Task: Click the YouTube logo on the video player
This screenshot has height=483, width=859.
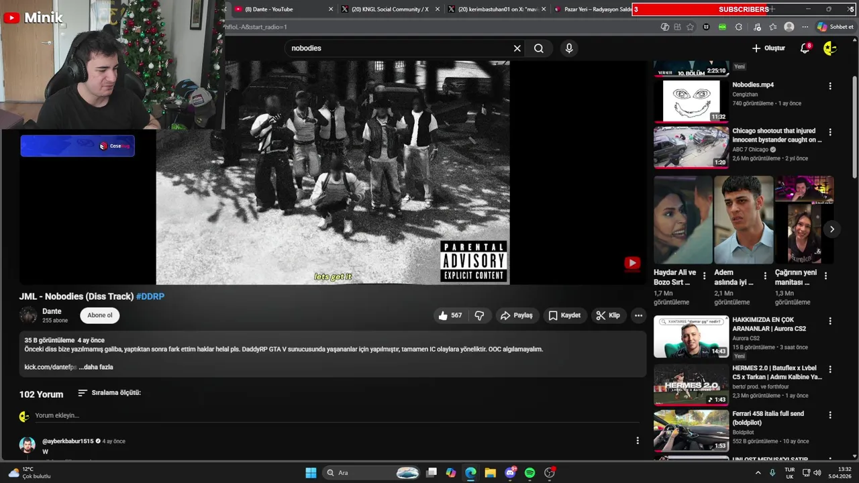Action: pos(632,264)
